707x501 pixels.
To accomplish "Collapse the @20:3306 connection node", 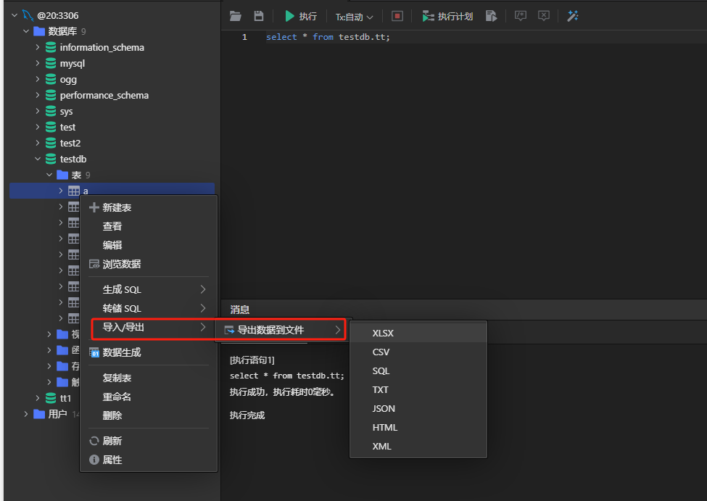I will pyautogui.click(x=15, y=15).
